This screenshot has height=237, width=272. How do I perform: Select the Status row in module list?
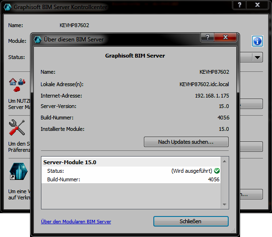[131, 171]
